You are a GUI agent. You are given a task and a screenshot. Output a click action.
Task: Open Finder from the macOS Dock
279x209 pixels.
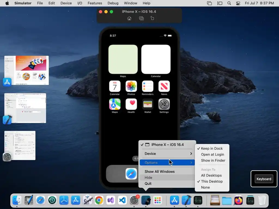click(x=17, y=200)
